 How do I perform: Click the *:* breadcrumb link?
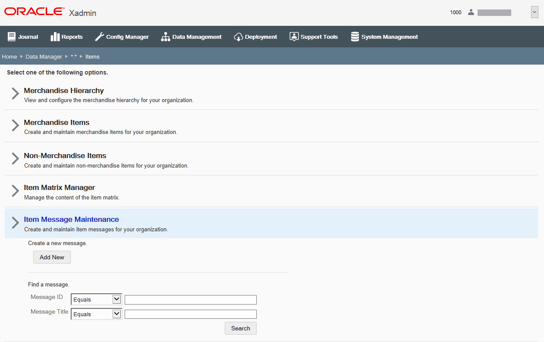coord(74,56)
